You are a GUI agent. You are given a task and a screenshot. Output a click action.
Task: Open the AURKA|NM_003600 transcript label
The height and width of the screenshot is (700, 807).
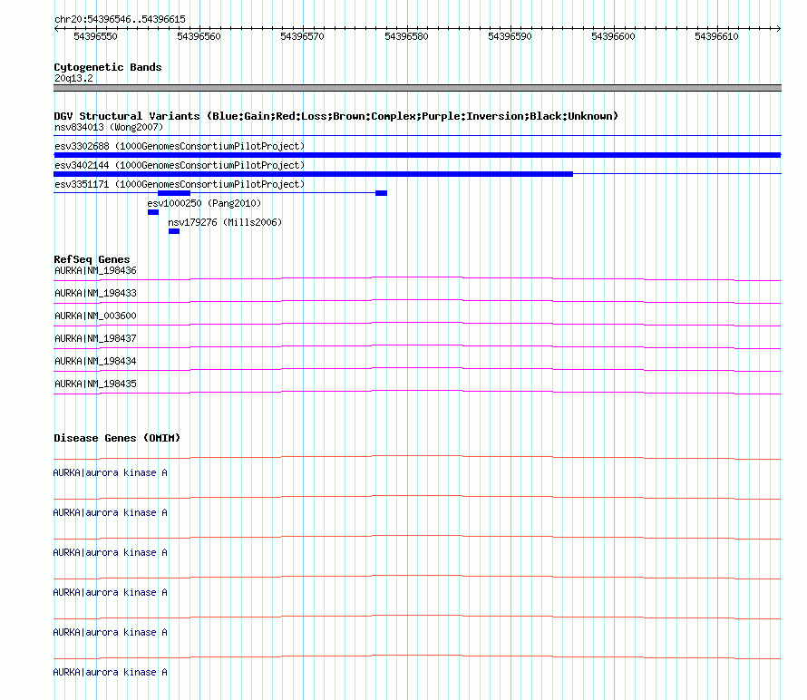point(96,316)
